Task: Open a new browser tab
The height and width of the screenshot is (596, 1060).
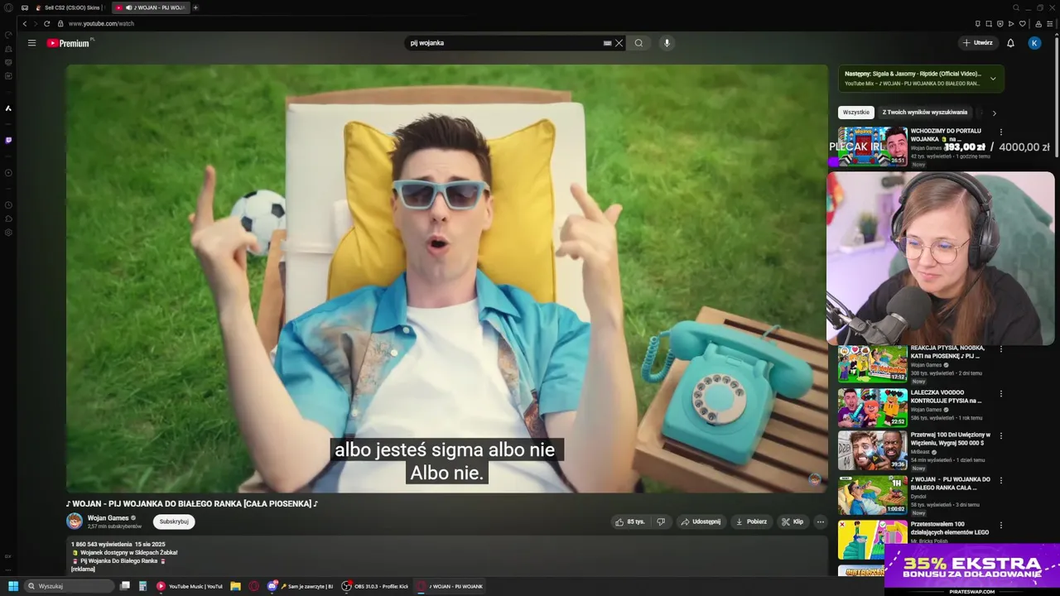Action: 195,7
